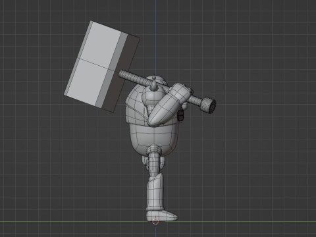
Task: Select the dark pouch on the character's belt
Action: 180,115
